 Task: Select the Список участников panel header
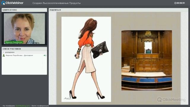(x=24, y=49)
